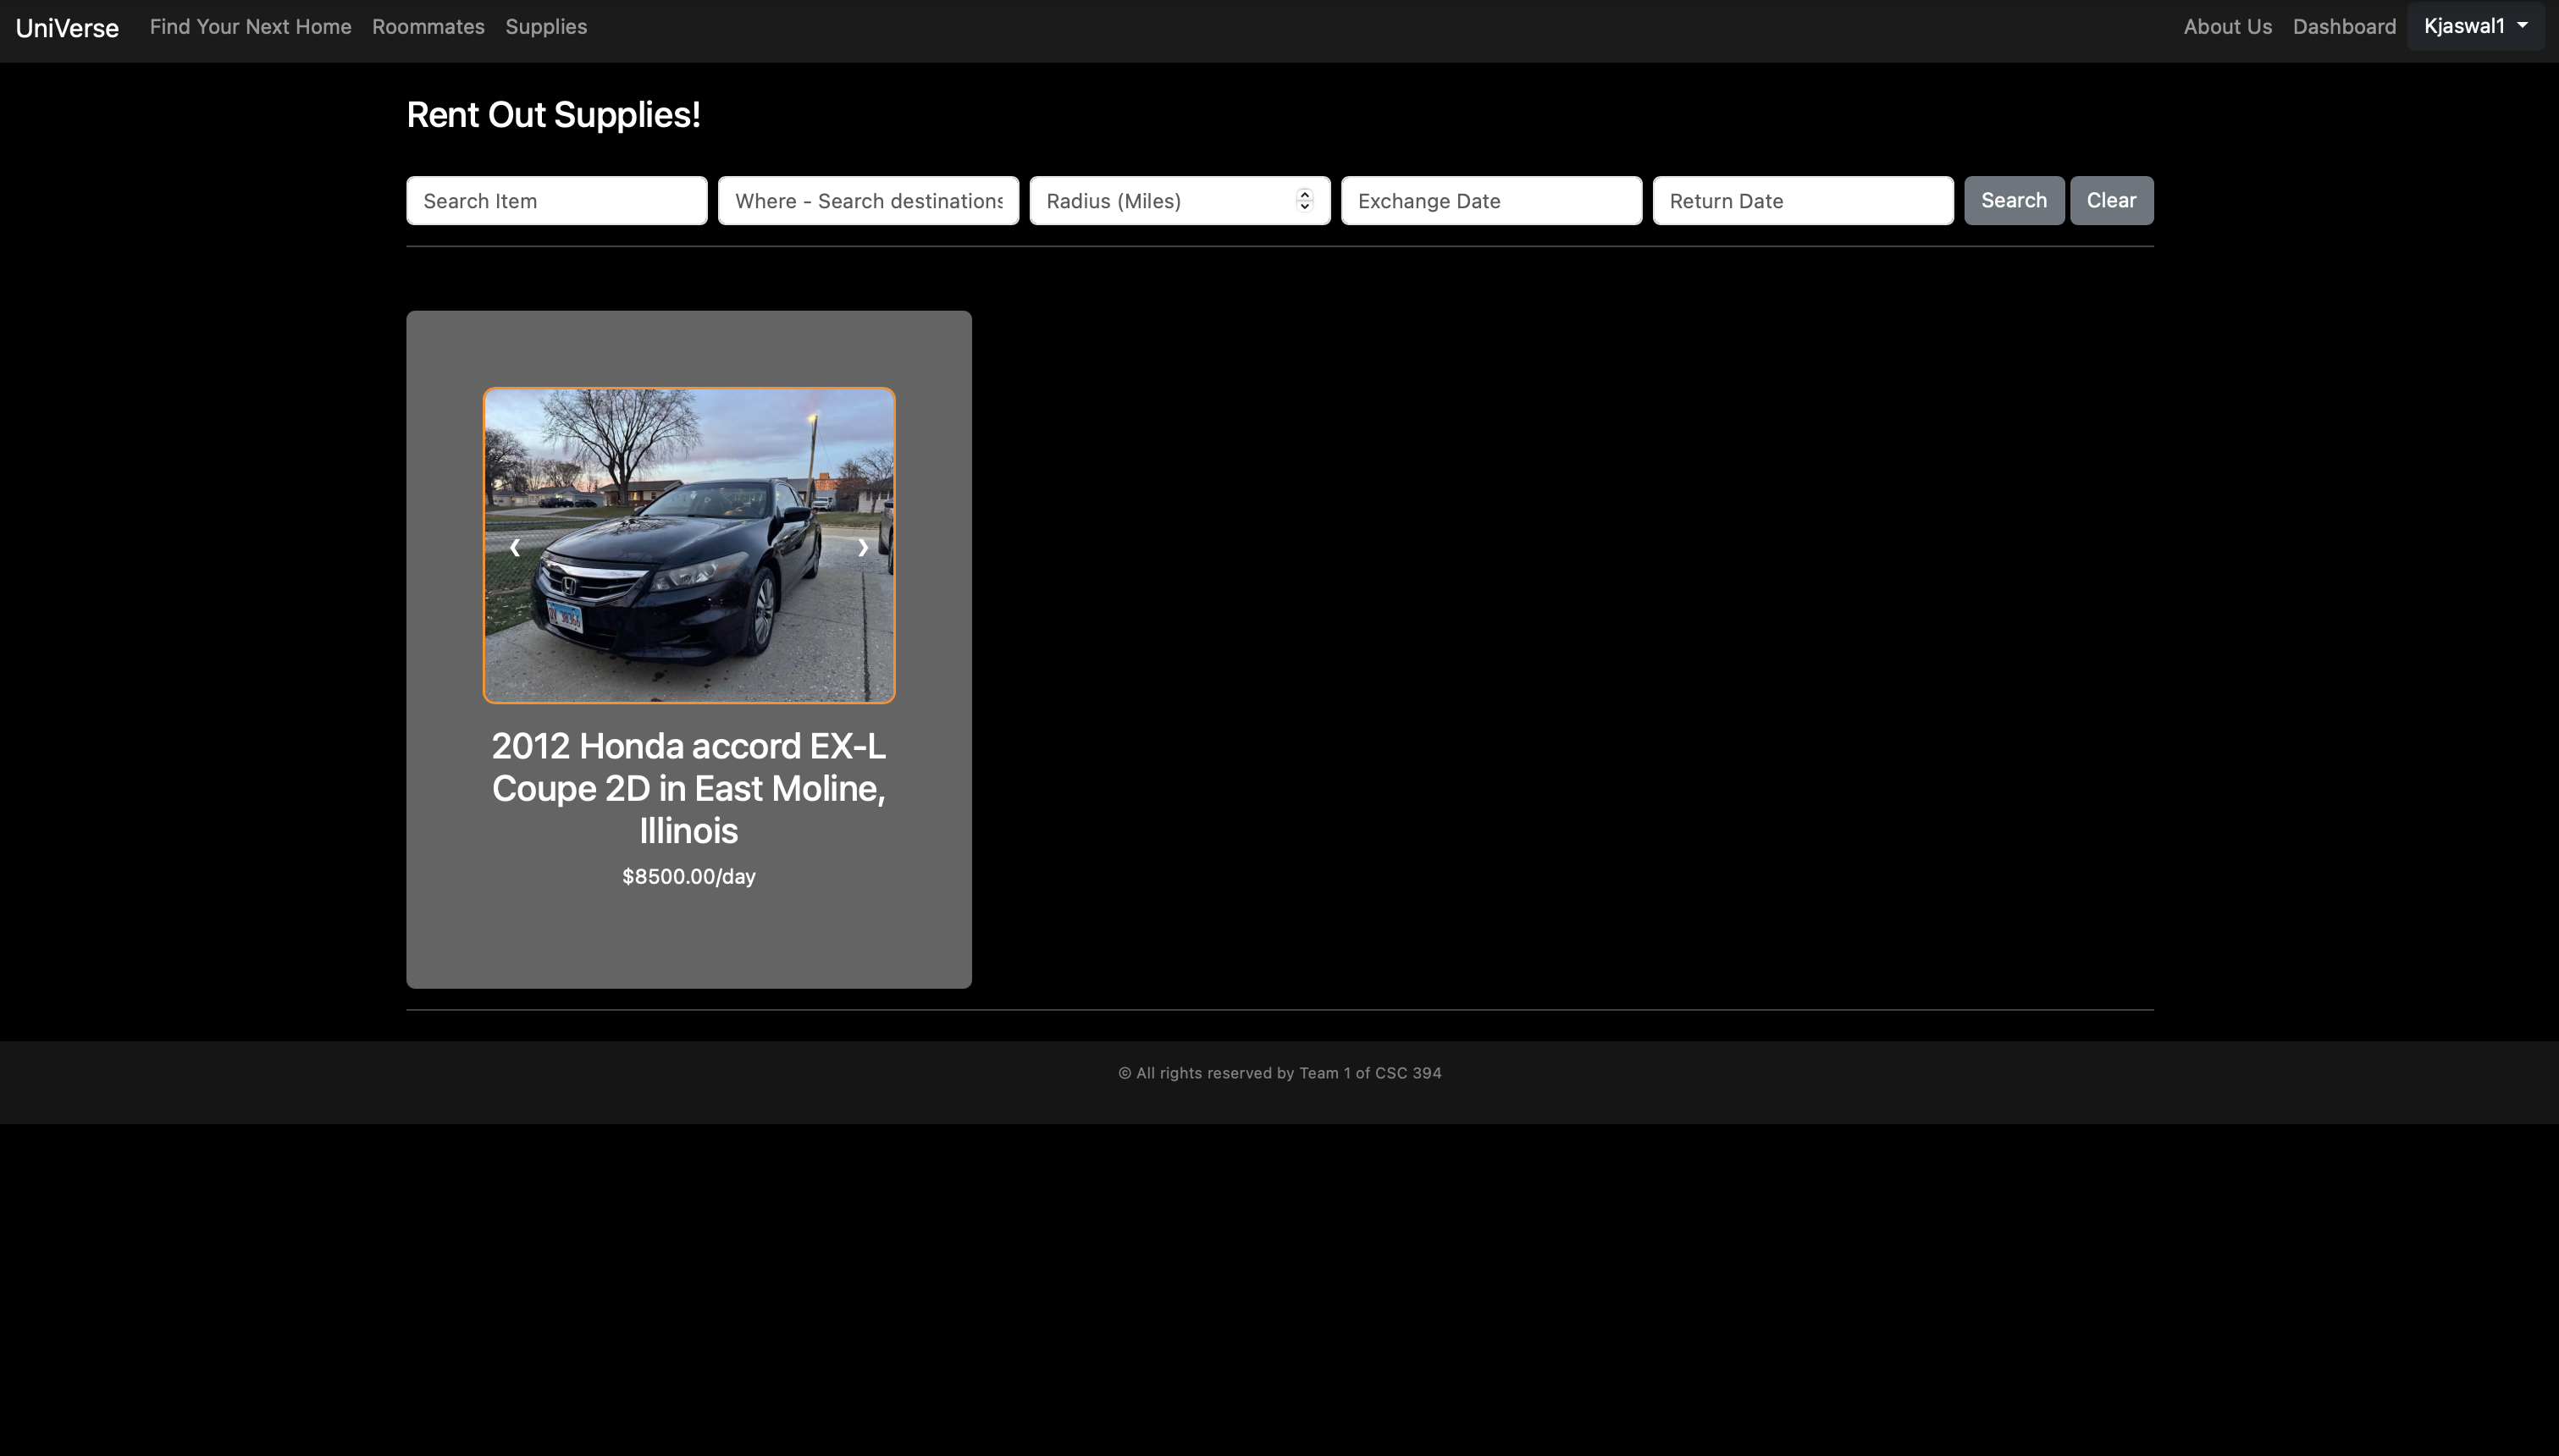Show next car photo in carousel
The image size is (2559, 1456).
pos(863,547)
